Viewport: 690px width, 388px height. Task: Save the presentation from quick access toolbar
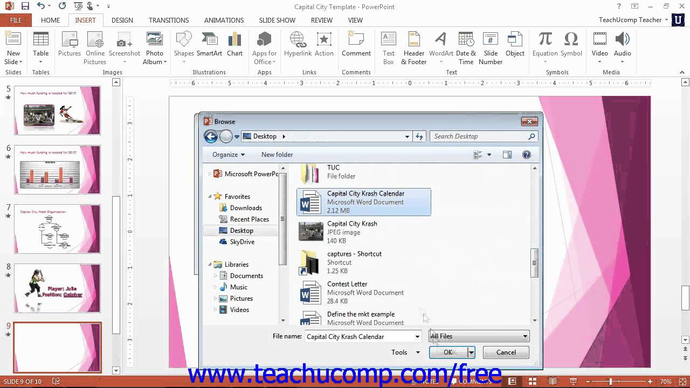click(25, 6)
